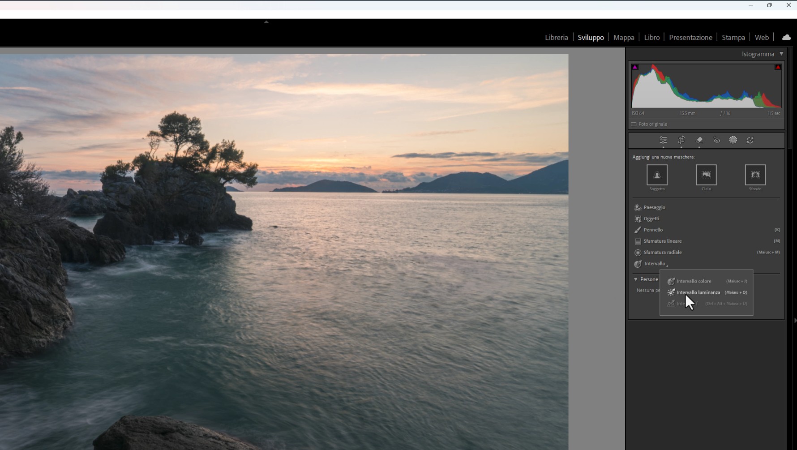Toggle the mask overlay eye icon
The width and height of the screenshot is (797, 450).
[716, 140]
